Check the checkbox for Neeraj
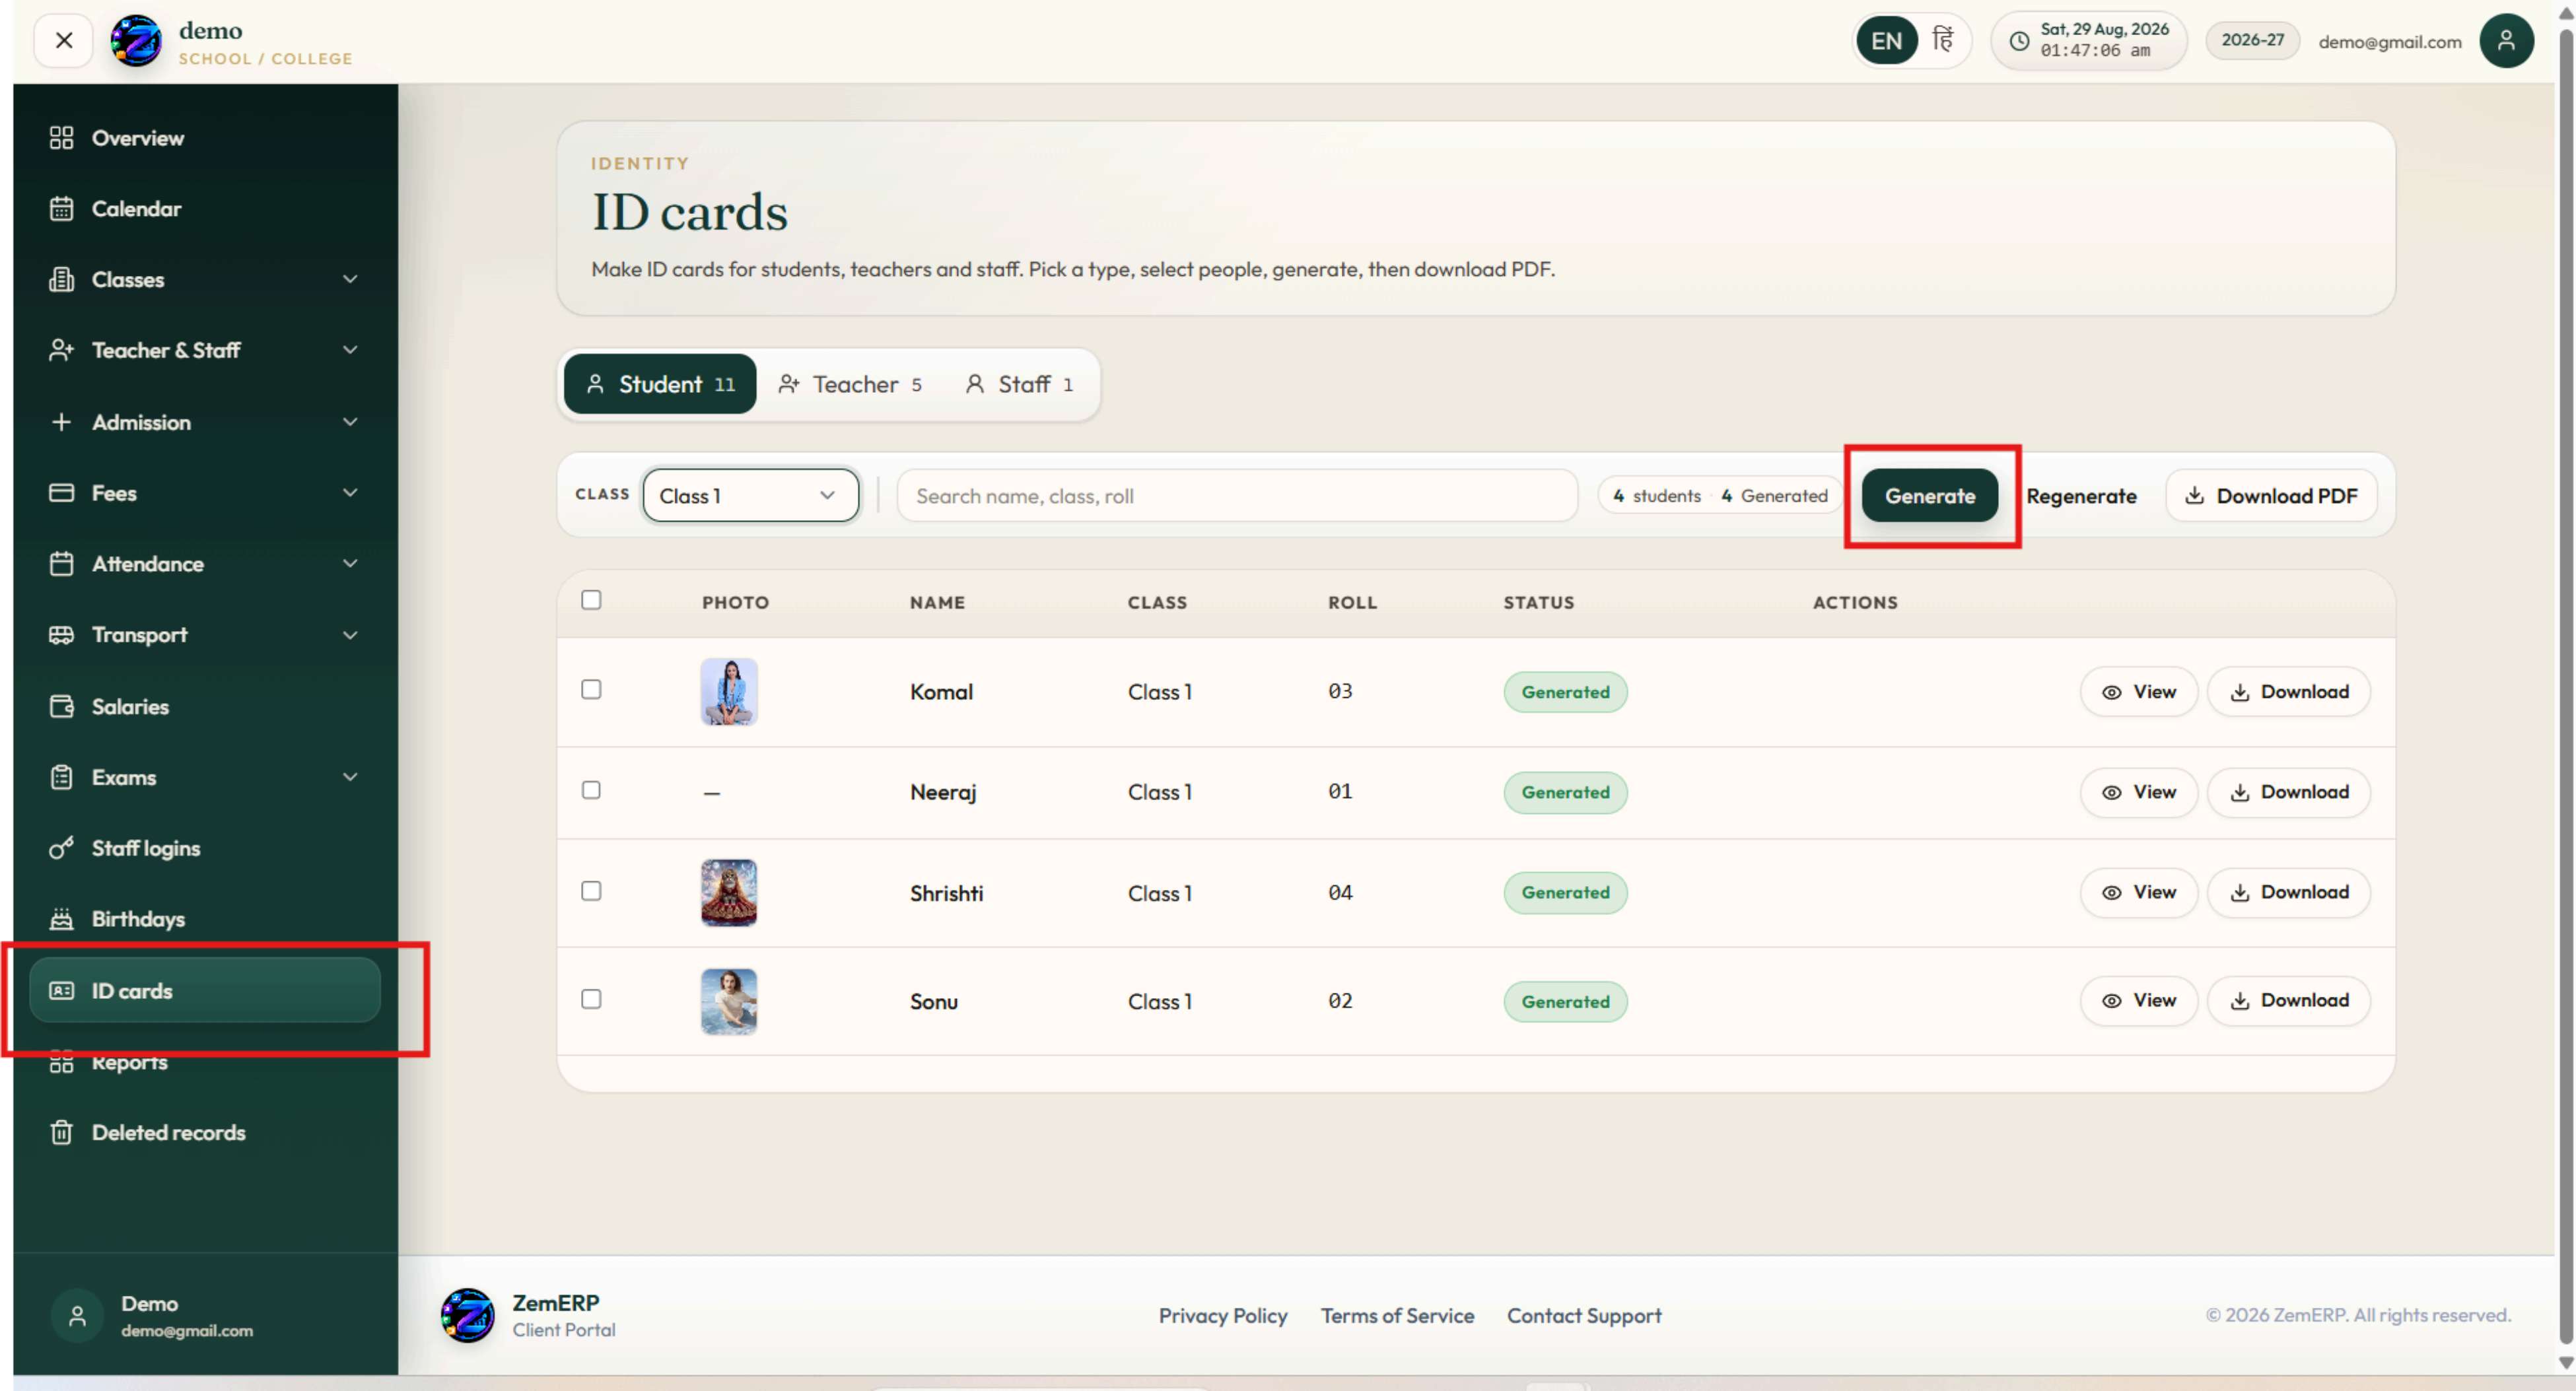Screen dimensions: 2576x1391 591,790
